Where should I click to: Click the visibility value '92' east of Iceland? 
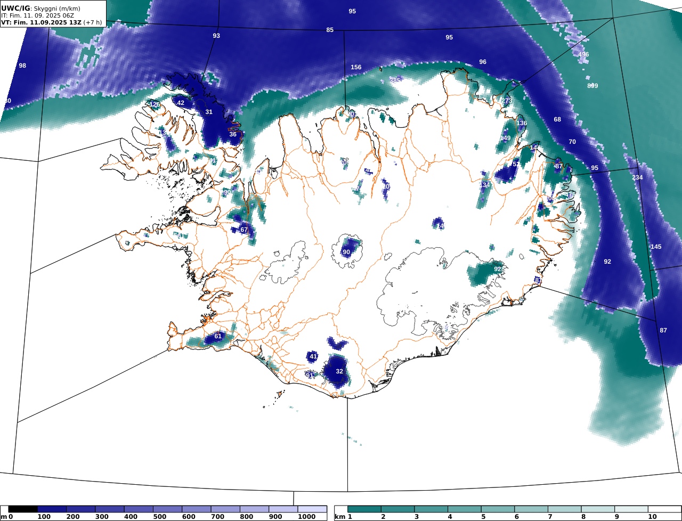pyautogui.click(x=607, y=262)
